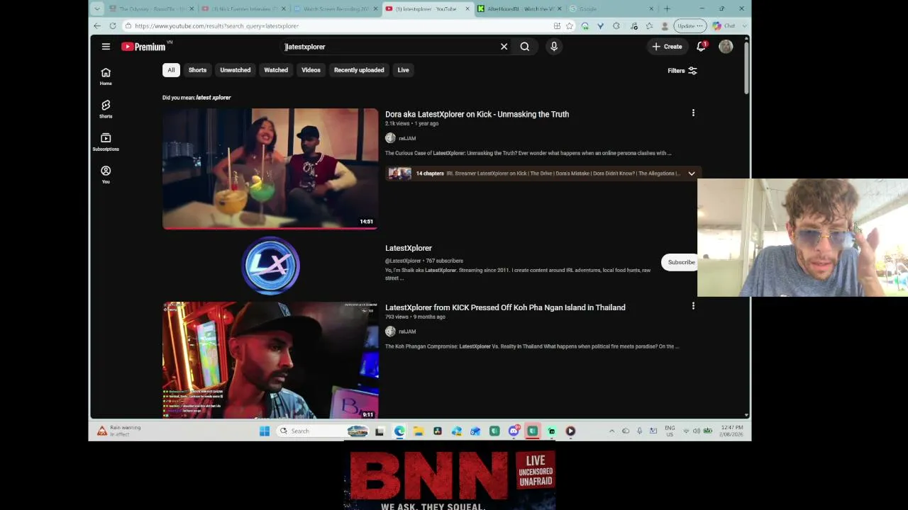The height and width of the screenshot is (510, 908).
Task: Go to Home in the YouTube sidebar
Action: (x=106, y=76)
